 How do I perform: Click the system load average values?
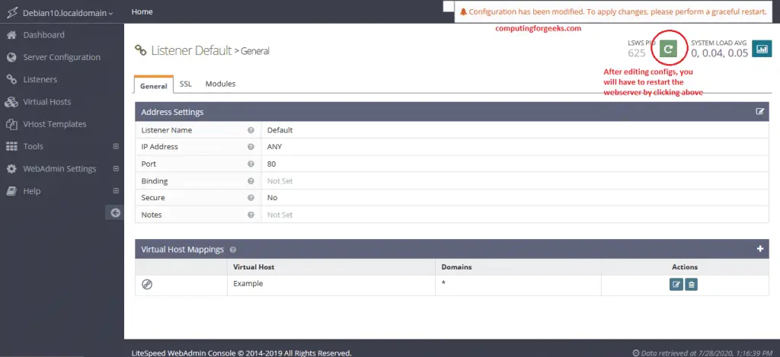[x=719, y=53]
